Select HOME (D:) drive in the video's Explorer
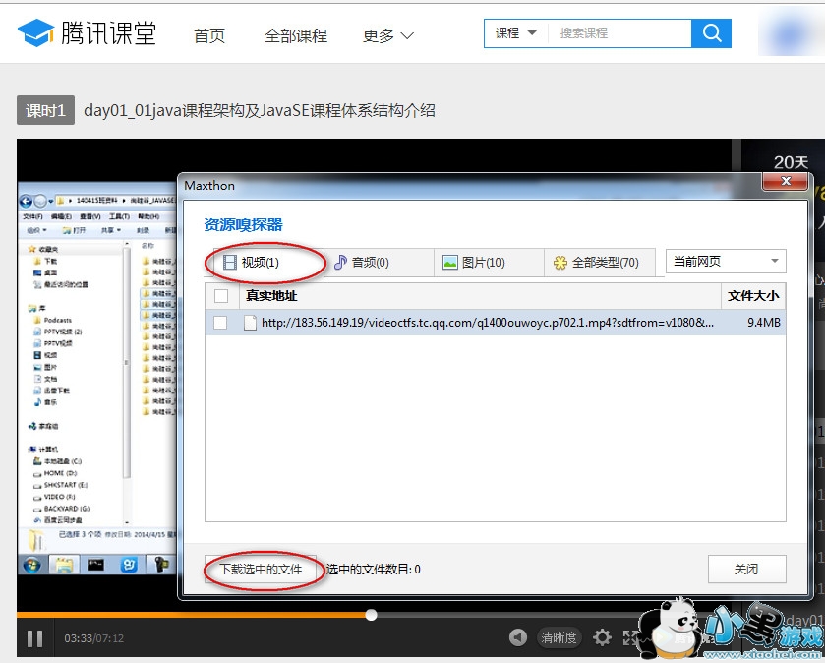This screenshot has height=663, width=825. (55, 473)
